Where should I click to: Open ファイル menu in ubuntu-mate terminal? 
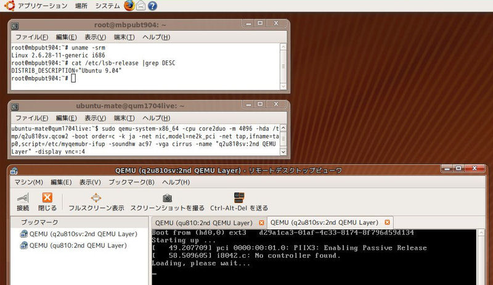32,118
